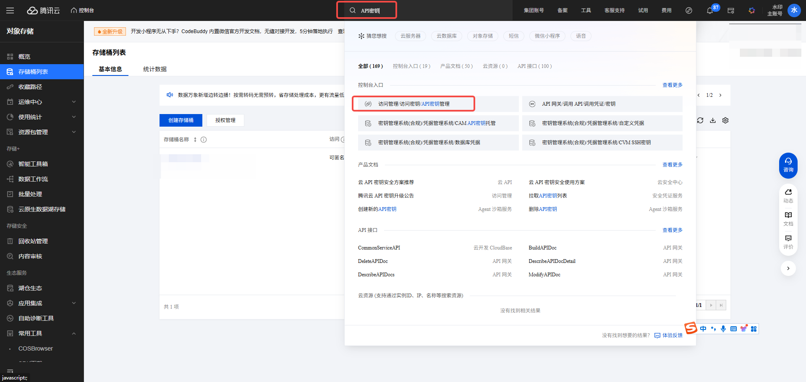Image resolution: width=806 pixels, height=382 pixels.
Task: Select the 全部 ( 169 ) search filter tab
Action: [370, 66]
